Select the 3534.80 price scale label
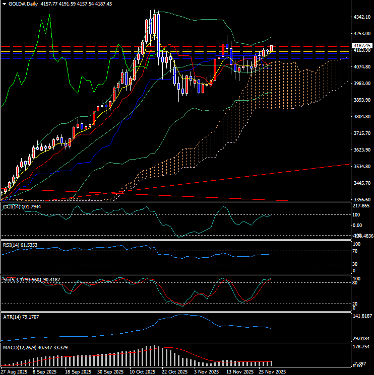This screenshot has height=375, width=374. pos(363,167)
